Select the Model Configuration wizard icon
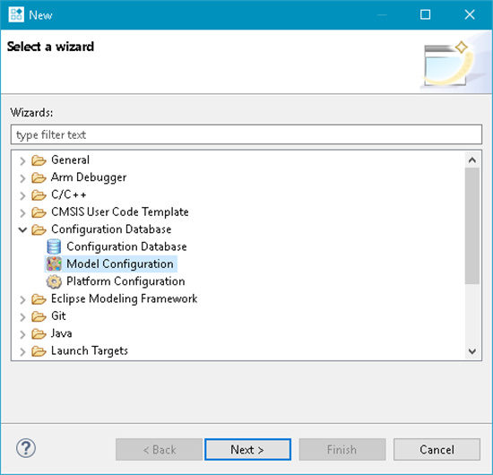 [54, 263]
